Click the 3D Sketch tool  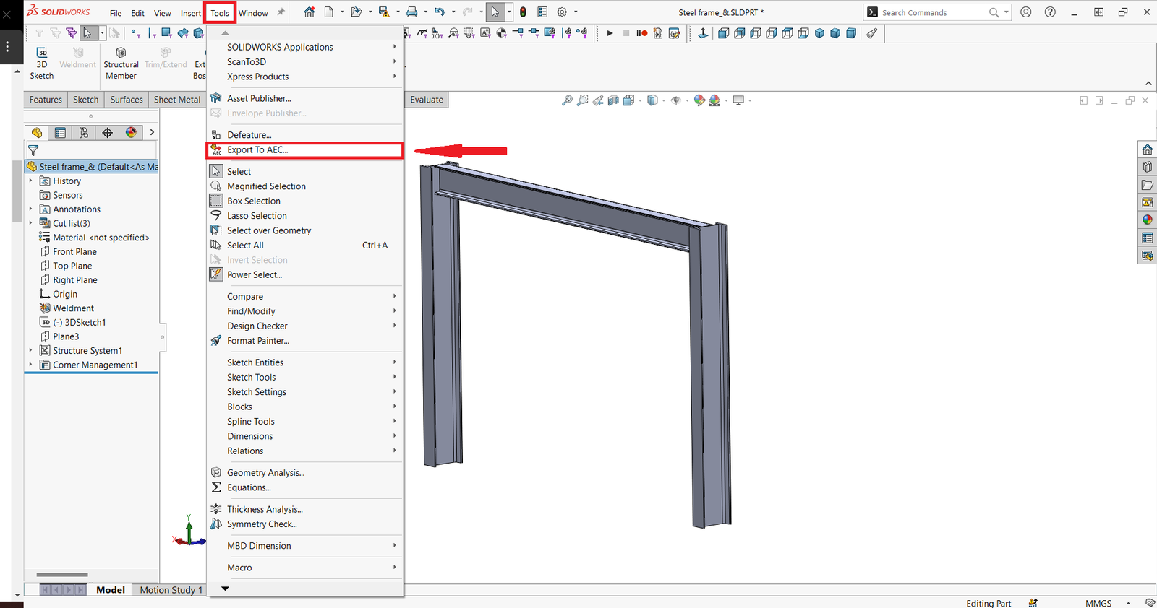42,63
